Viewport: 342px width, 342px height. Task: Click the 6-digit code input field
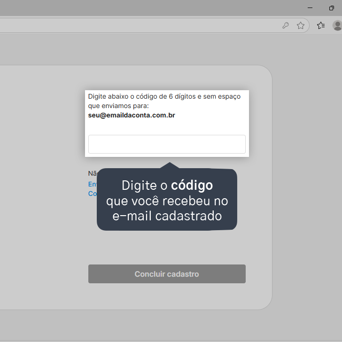167,144
